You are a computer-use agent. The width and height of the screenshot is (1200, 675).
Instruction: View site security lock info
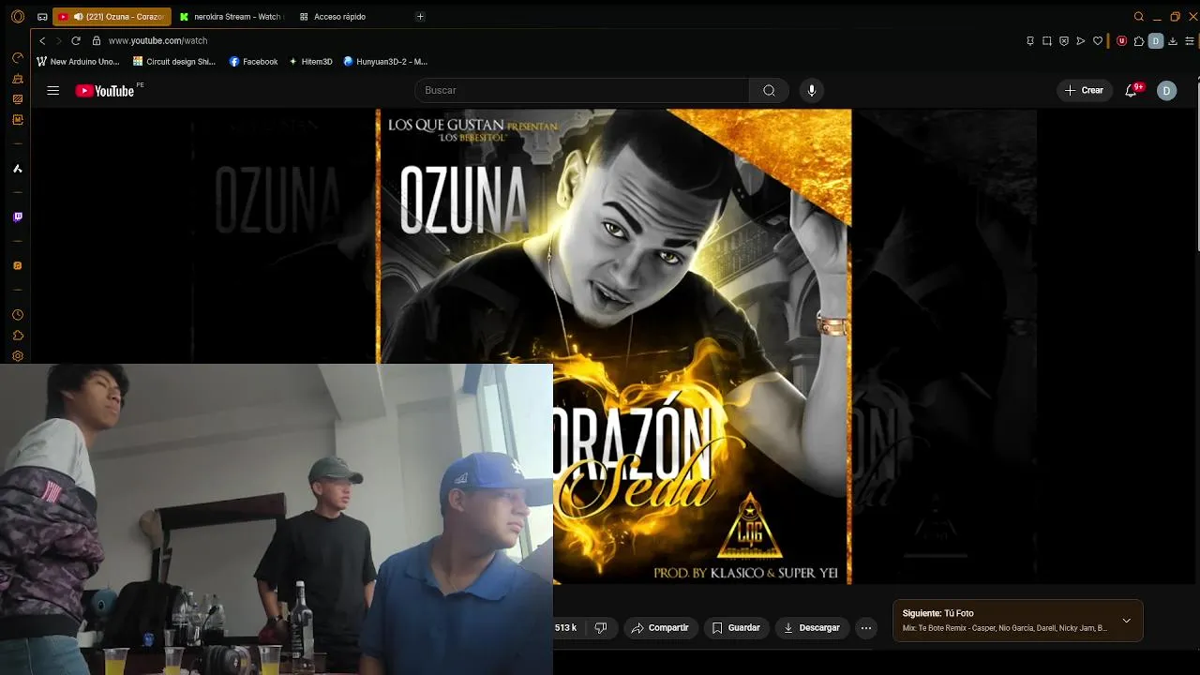tap(97, 41)
